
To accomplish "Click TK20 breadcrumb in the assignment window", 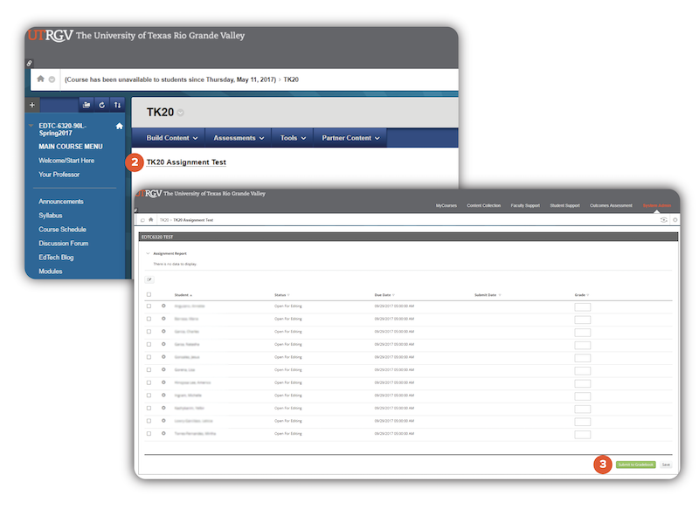I will coord(164,220).
